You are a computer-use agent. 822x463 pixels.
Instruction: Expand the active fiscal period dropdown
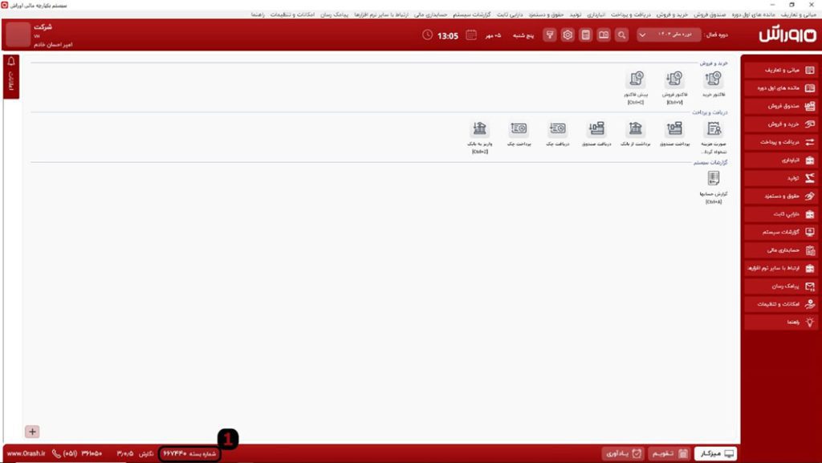click(x=642, y=35)
